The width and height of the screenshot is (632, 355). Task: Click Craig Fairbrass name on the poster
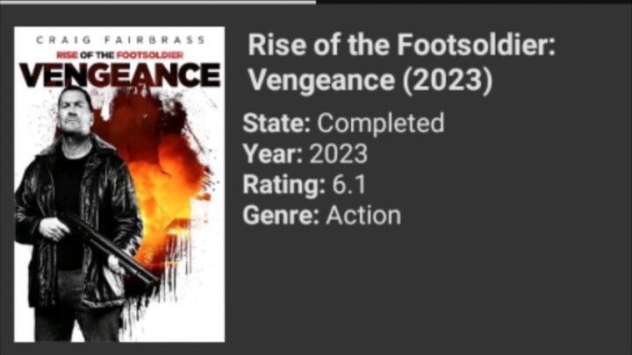(x=119, y=40)
